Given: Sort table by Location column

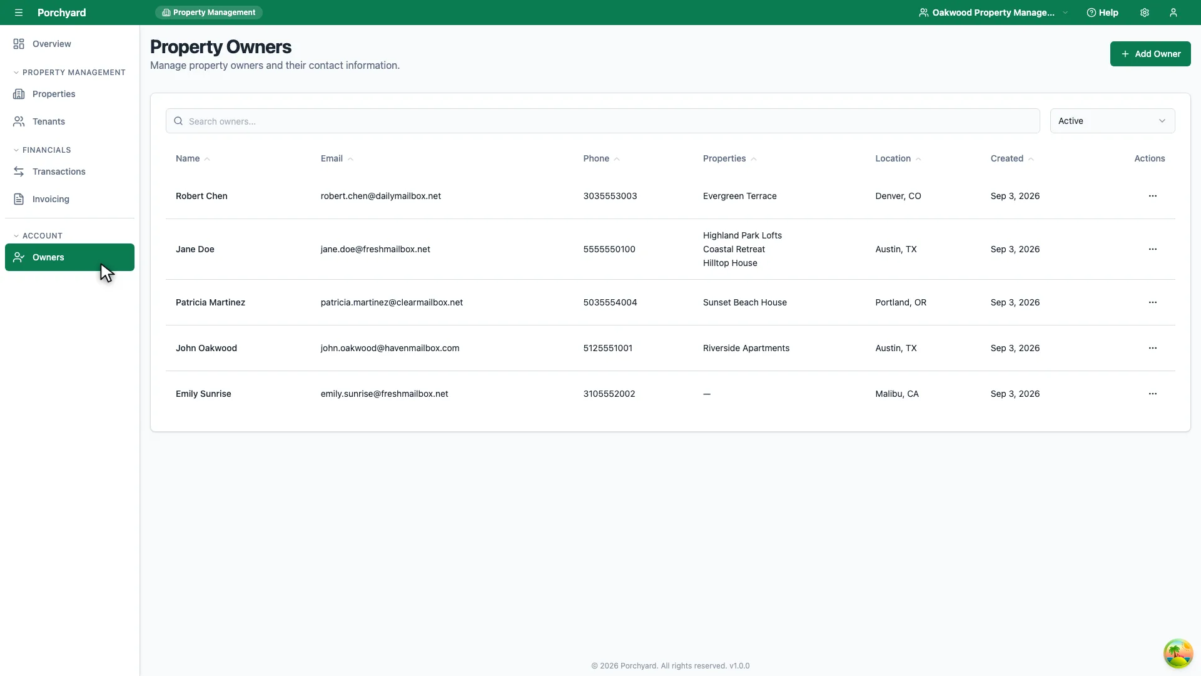Looking at the screenshot, I should [x=898, y=158].
